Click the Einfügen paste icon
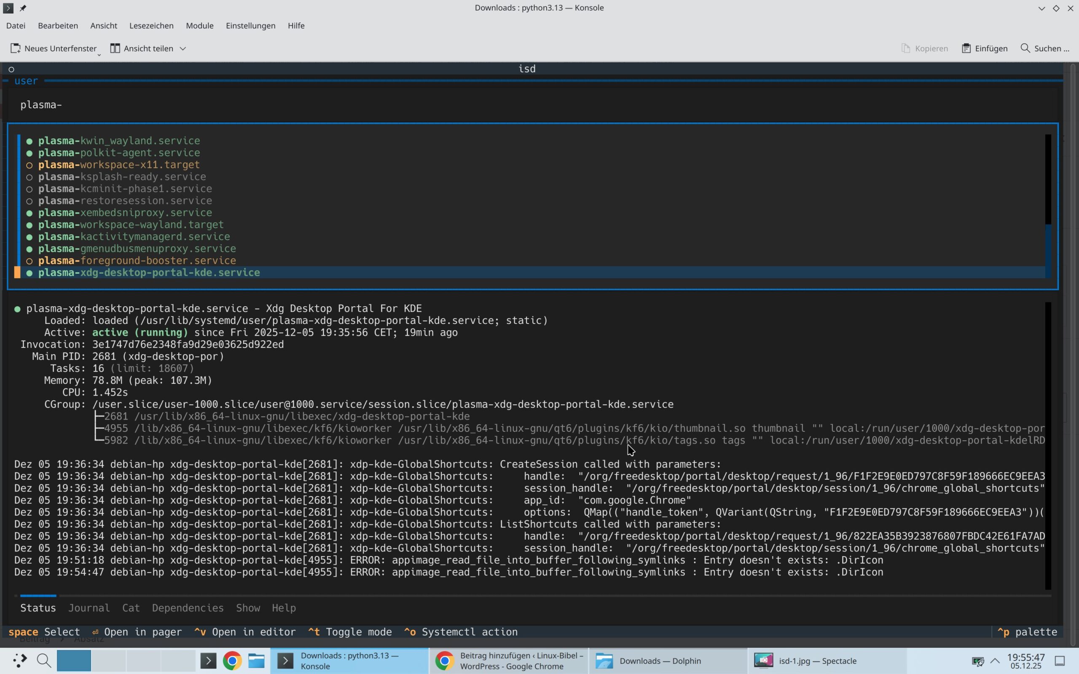This screenshot has height=674, width=1079. point(966,48)
